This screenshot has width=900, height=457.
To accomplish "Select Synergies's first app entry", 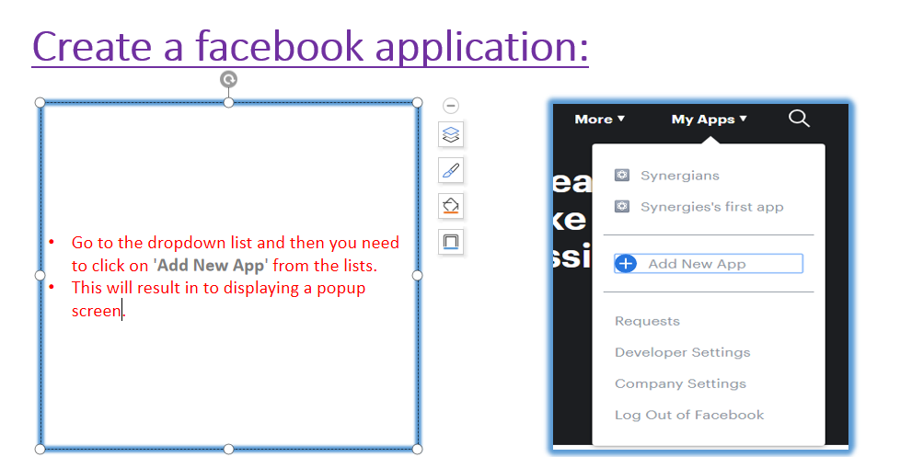I will click(711, 207).
